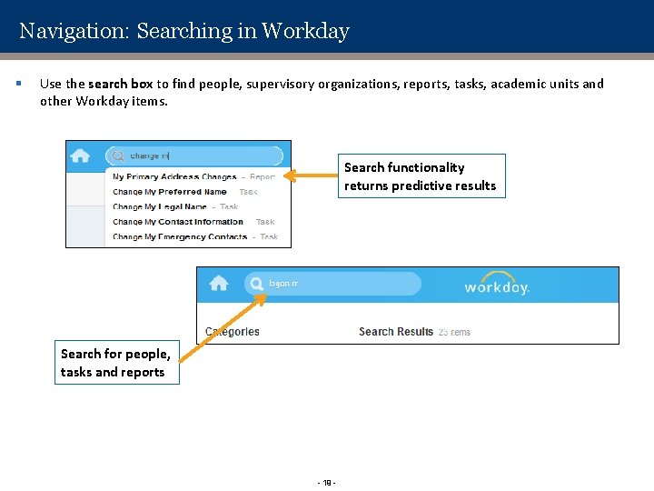
Task: Click the home icon beside 'change m' search
Action: tap(80, 156)
